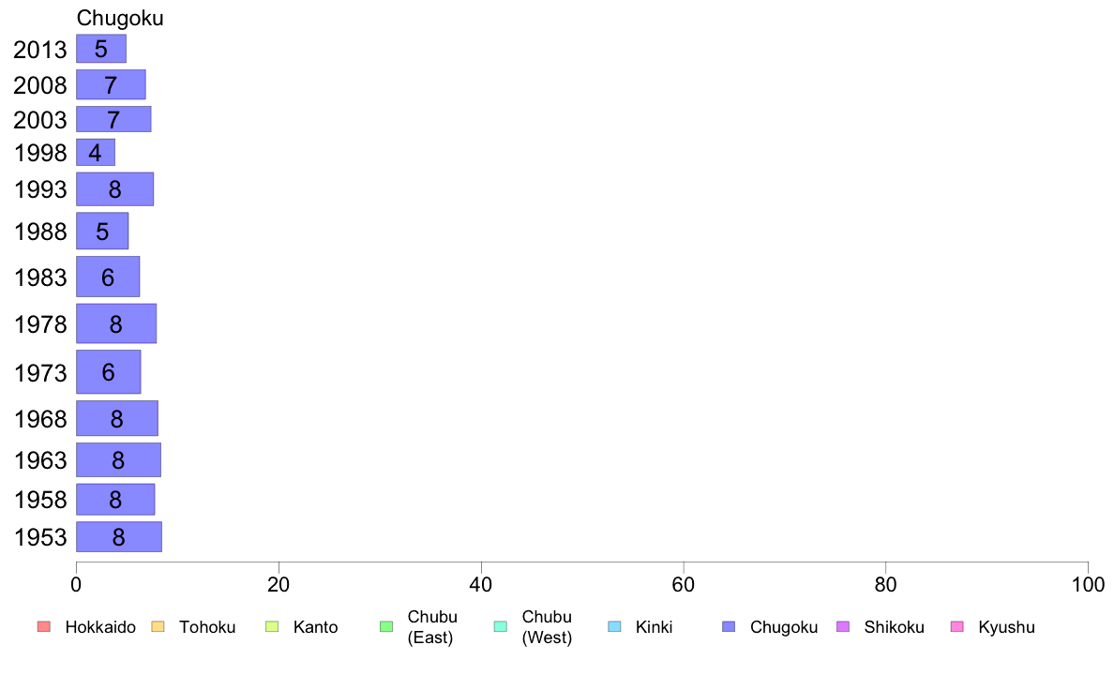Click the 1968 year axis label
The width and height of the screenshot is (1114, 690).
click(40, 419)
